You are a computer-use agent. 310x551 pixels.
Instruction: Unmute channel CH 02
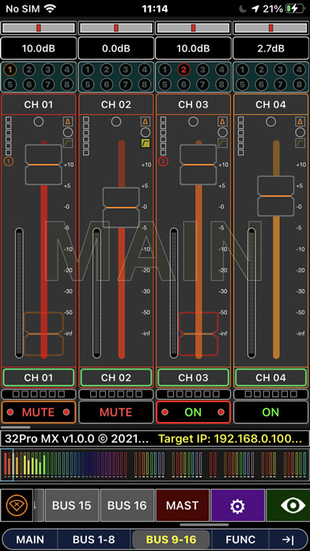pyautogui.click(x=116, y=412)
